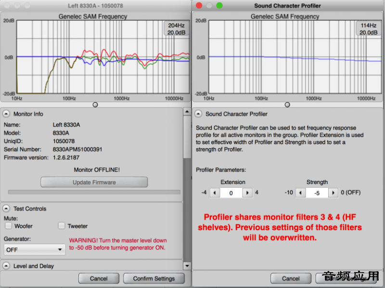Click the 204Hz 20.0dB cursor readout
This screenshot has height=288, width=385.
click(176, 29)
